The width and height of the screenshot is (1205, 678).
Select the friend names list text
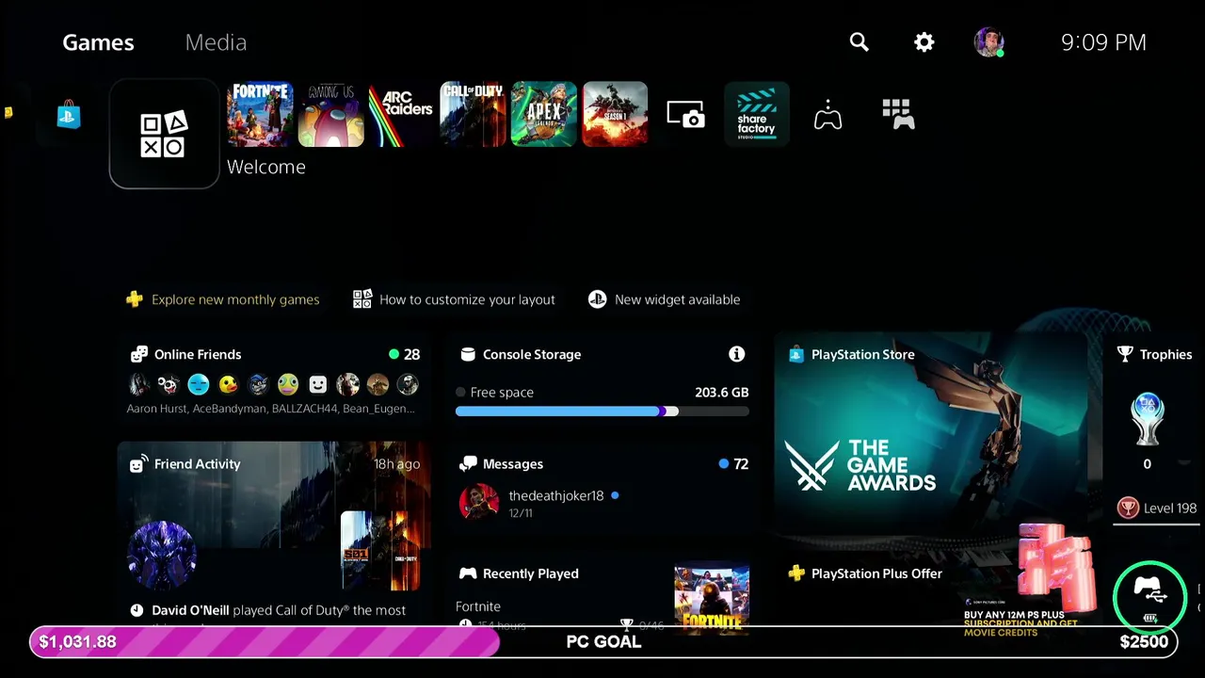270,409
